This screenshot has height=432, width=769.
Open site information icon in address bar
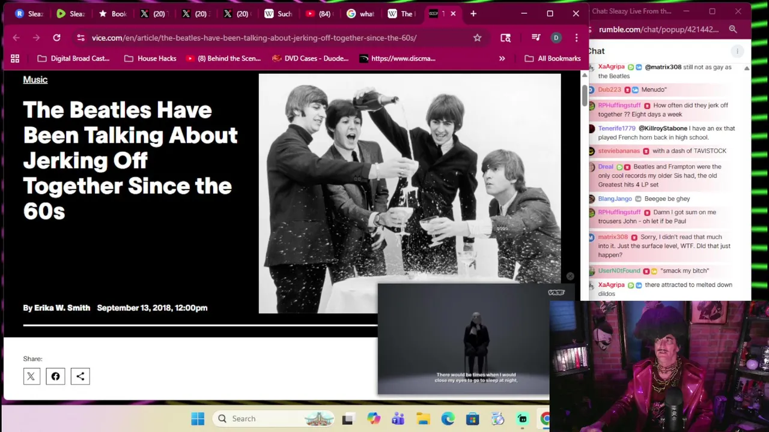pyautogui.click(x=81, y=38)
